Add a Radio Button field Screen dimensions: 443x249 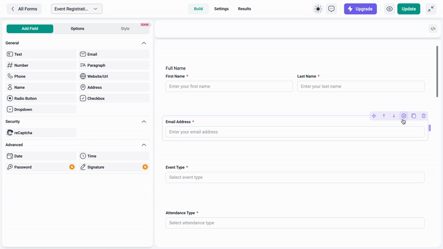pos(41,98)
